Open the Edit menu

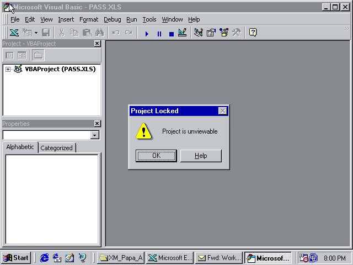pos(30,20)
